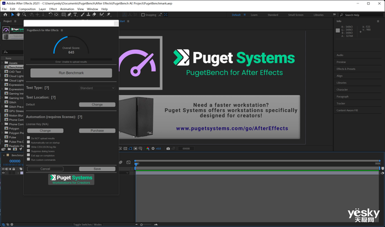Select the Zoom magnifier tool
The height and width of the screenshot is (227, 385).
pyautogui.click(x=24, y=15)
